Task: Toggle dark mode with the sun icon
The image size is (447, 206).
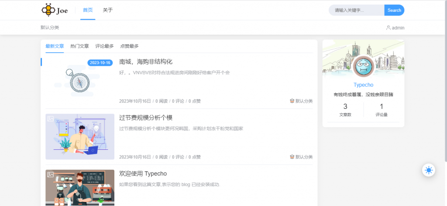Action: 428,170
